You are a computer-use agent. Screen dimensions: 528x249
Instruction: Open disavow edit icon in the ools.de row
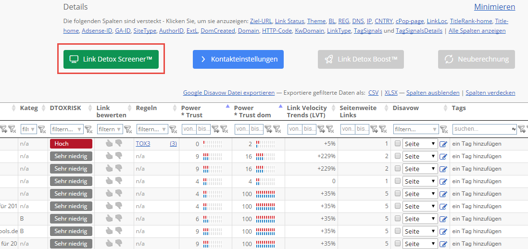point(443,232)
